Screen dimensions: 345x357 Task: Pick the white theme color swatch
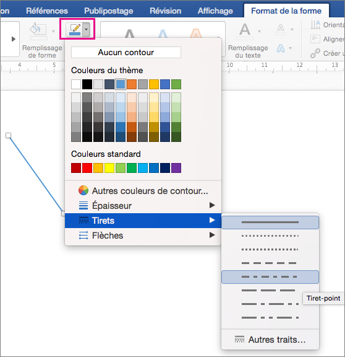coord(76,84)
